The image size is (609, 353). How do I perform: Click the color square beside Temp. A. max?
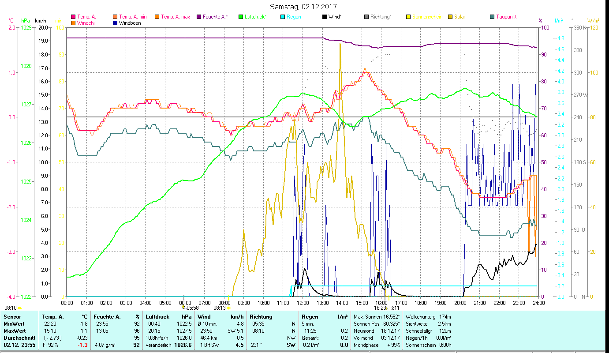click(157, 17)
